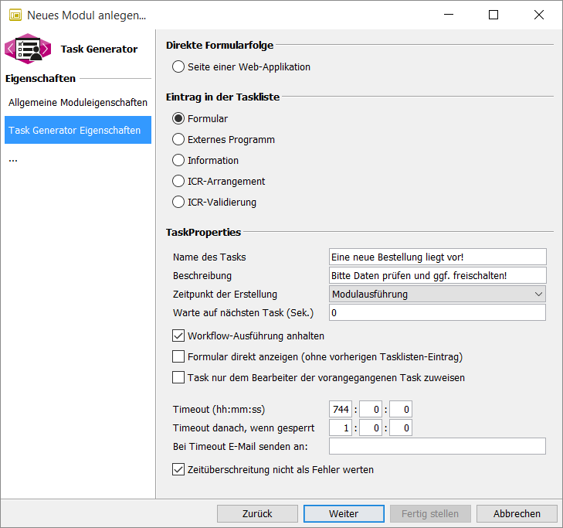Cancel the dialog via 'Abbrechen'
The width and height of the screenshot is (563, 528).
pos(517,513)
